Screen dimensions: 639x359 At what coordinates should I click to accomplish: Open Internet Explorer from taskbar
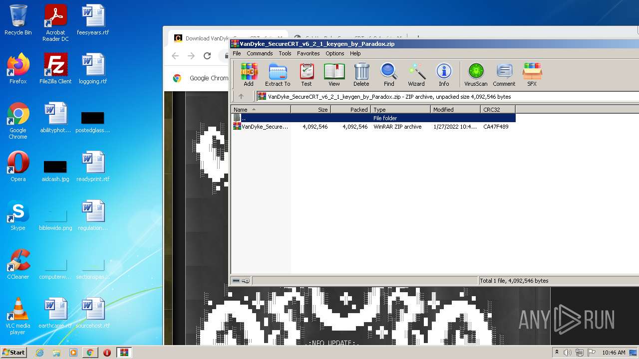click(40, 353)
